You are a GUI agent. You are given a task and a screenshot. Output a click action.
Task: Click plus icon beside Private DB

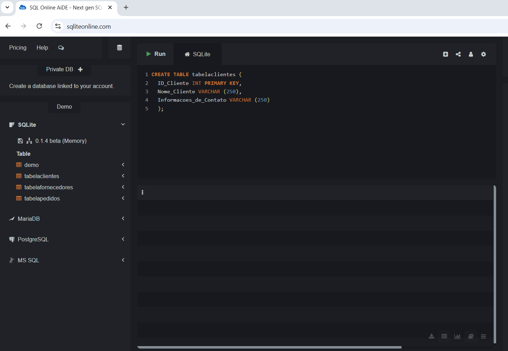pos(80,69)
